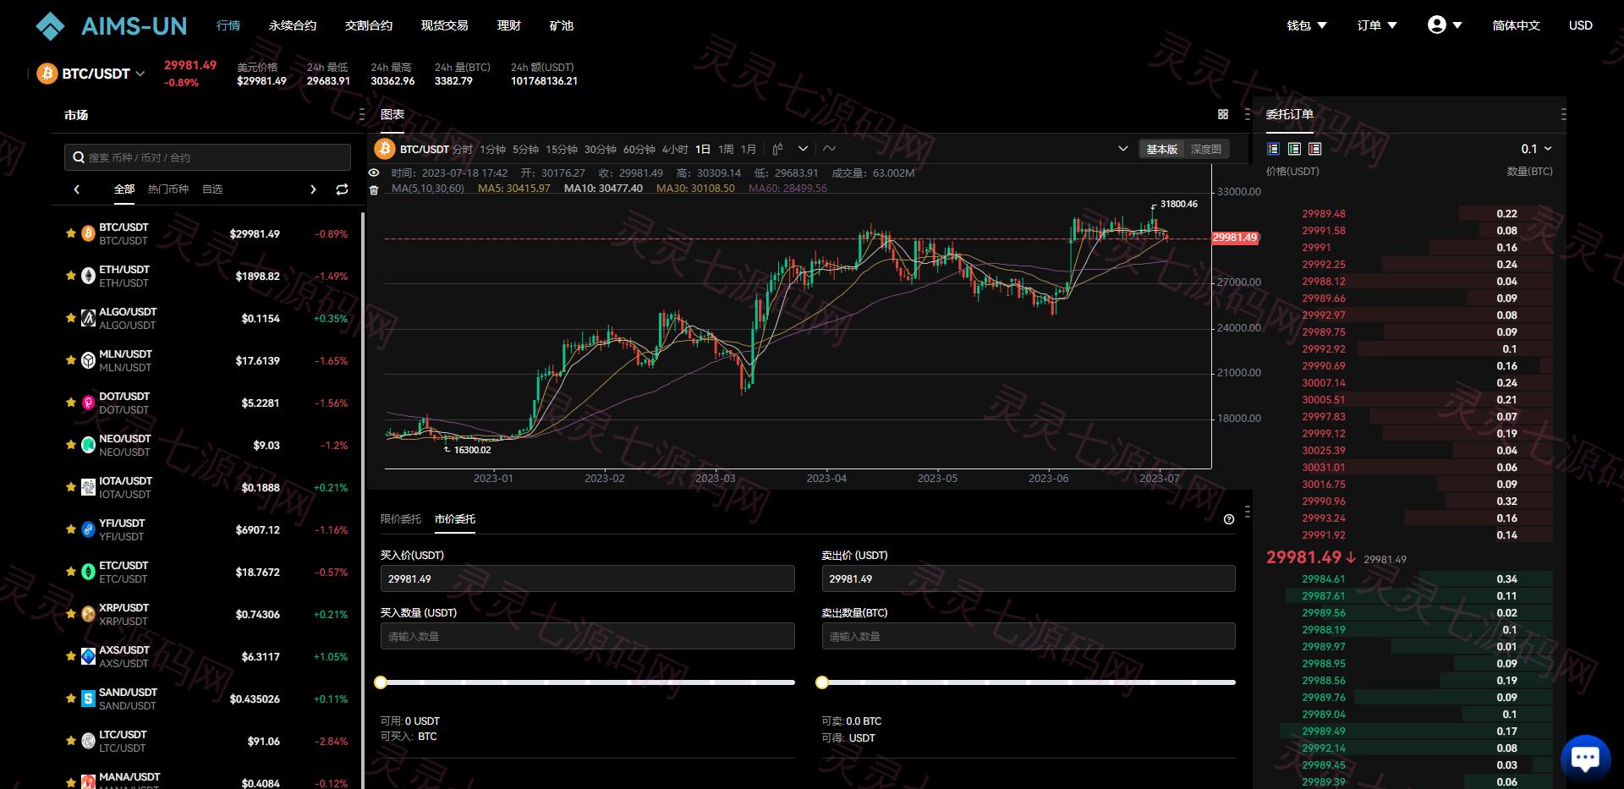
Task: Open the market panel three-dot menu
Action: 362,115
